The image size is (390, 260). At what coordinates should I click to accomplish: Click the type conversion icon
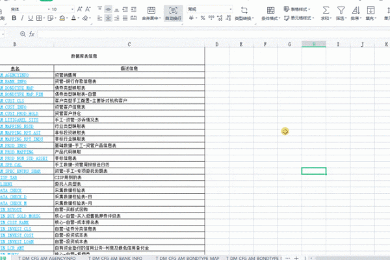[x=244, y=10]
